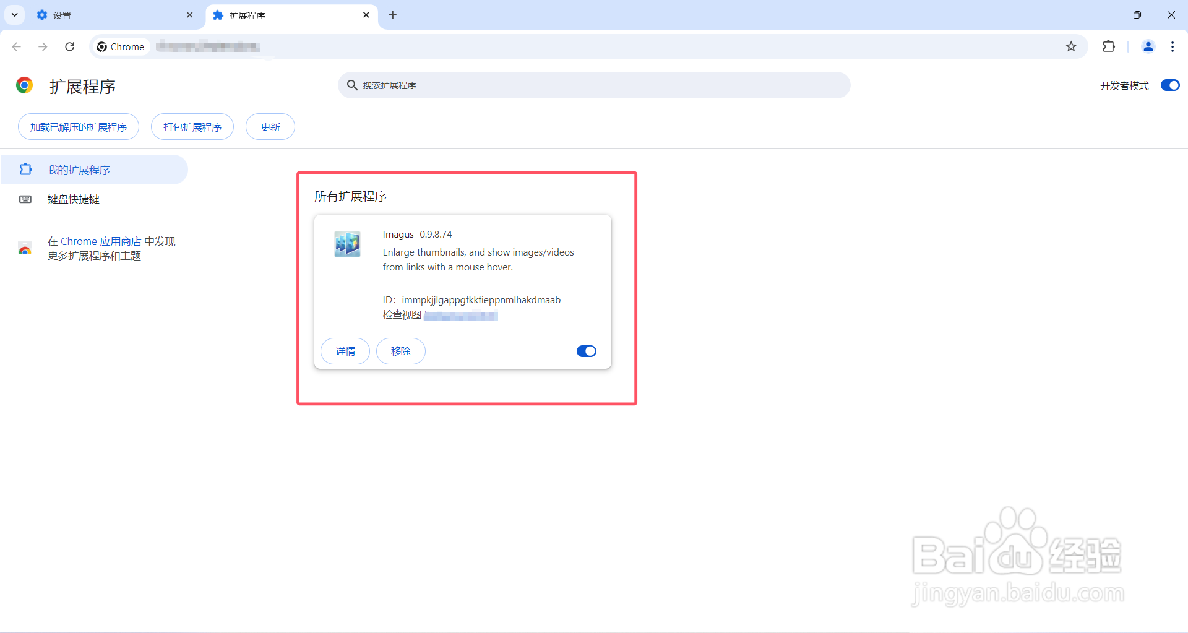The height and width of the screenshot is (633, 1188).
Task: Click 加载已解压的扩展程序 button
Action: click(79, 127)
